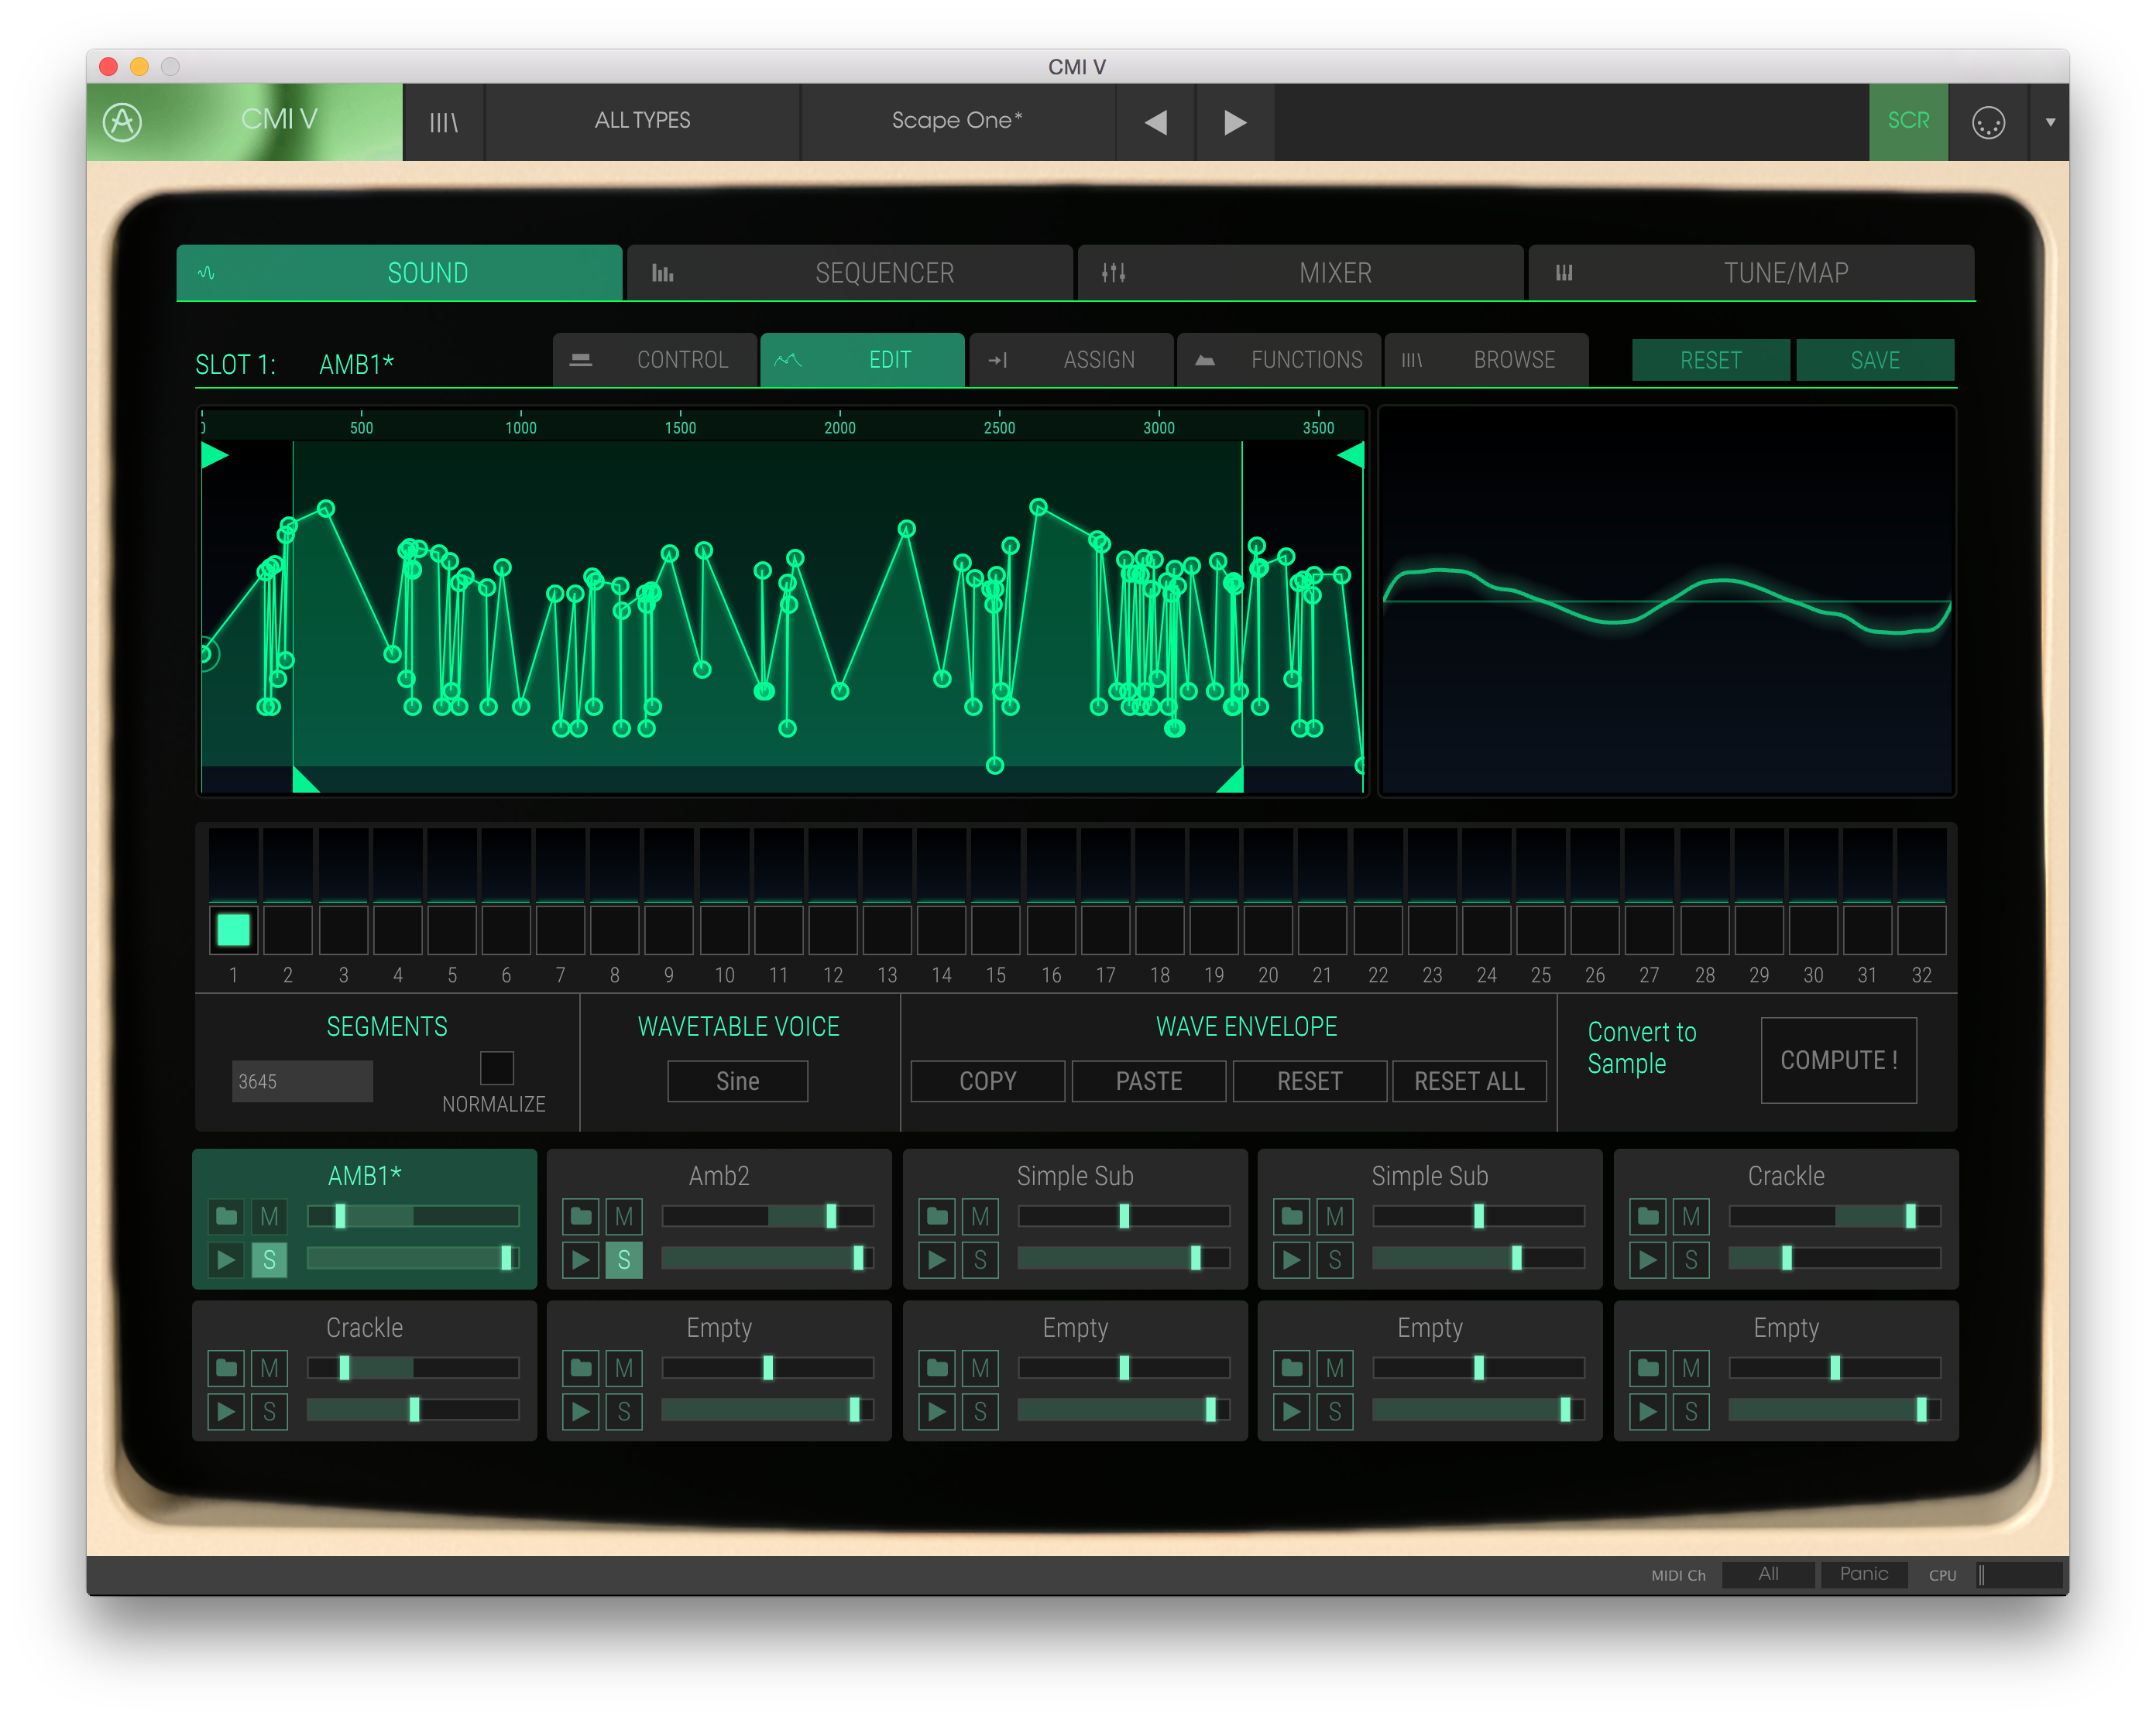
Task: Toggle the NORMALIZE checkbox
Action: click(496, 1067)
